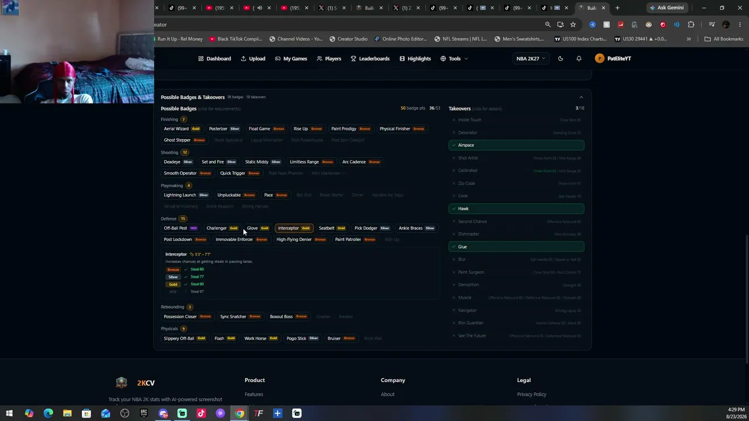Open the Privacy Policy footer link
This screenshot has height=421, width=749.
[532, 394]
